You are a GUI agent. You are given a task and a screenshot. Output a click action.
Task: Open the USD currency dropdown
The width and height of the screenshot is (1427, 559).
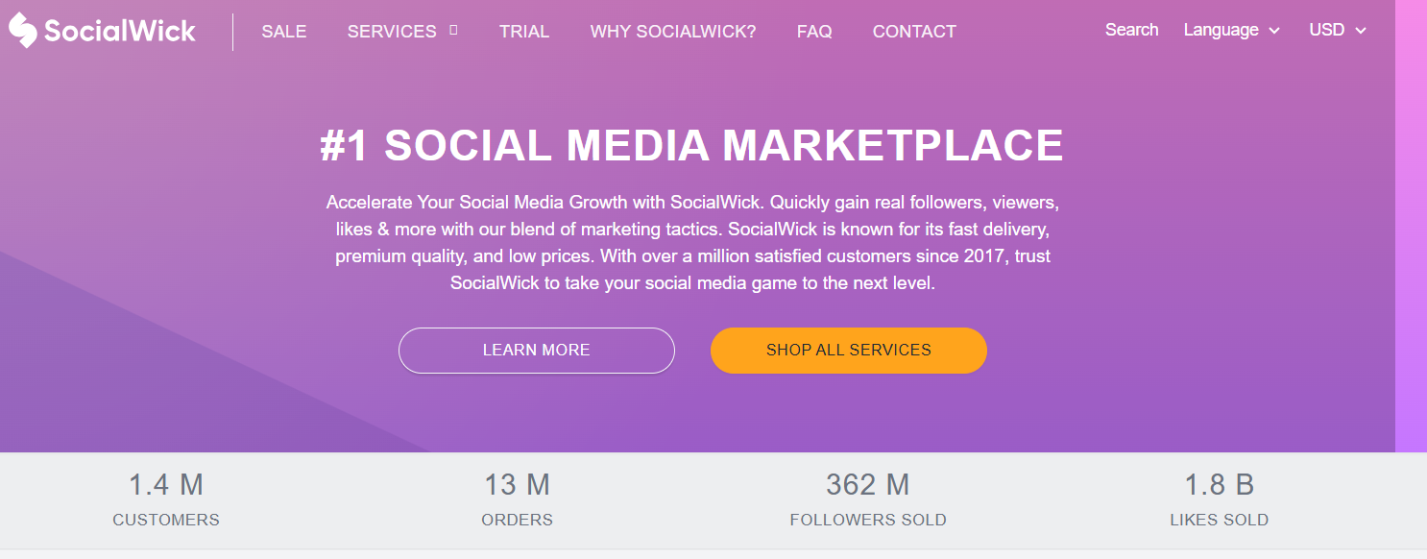[x=1326, y=30]
